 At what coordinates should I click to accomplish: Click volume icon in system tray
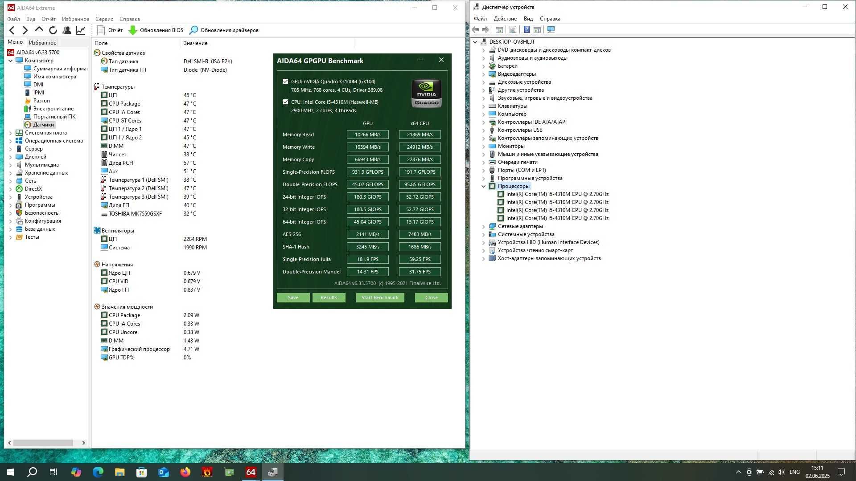click(x=781, y=472)
